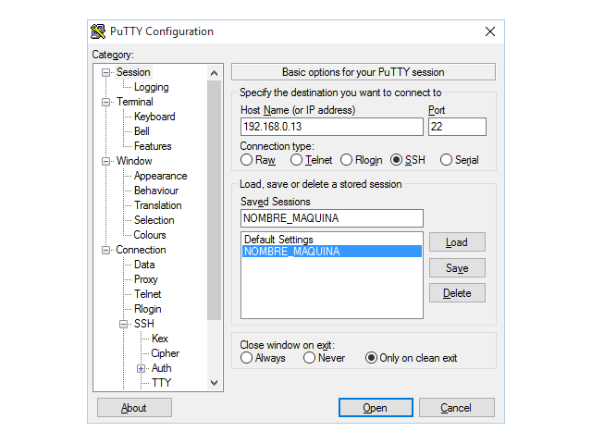This screenshot has width=592, height=444.
Task: Open the Bell settings category
Action: (x=142, y=131)
